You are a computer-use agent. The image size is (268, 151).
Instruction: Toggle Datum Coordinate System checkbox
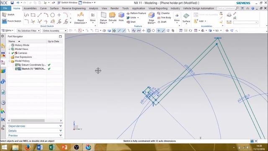click(16, 65)
